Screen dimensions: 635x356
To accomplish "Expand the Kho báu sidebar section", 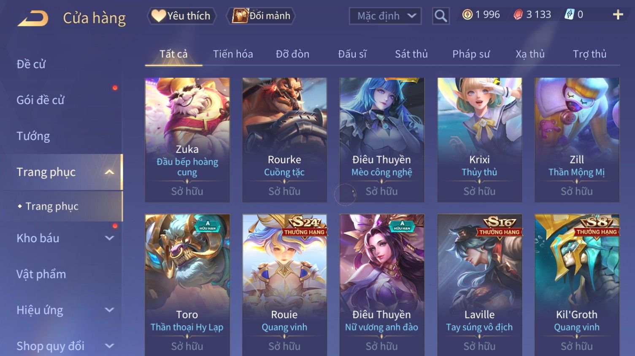I will [x=109, y=238].
